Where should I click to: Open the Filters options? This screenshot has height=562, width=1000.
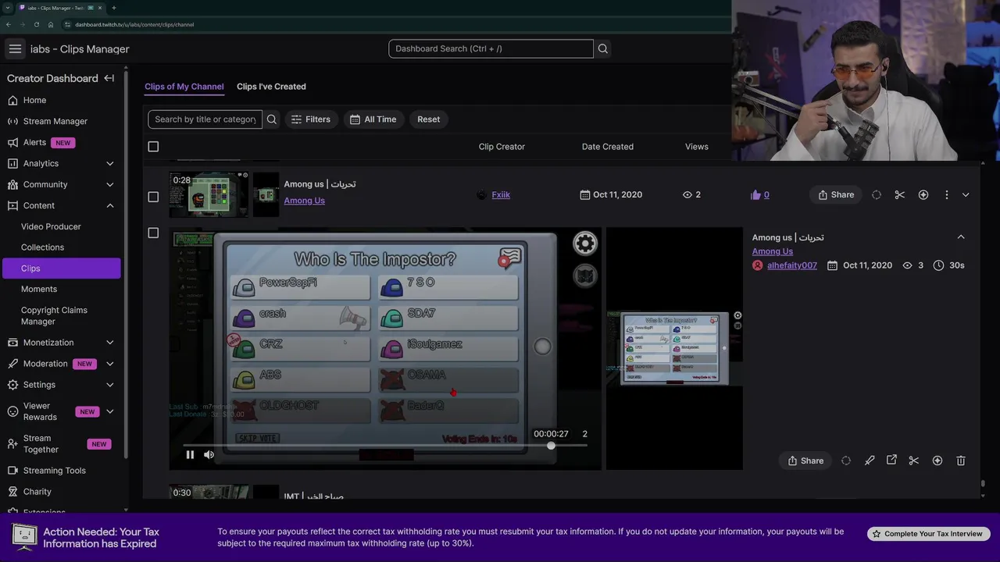point(310,119)
